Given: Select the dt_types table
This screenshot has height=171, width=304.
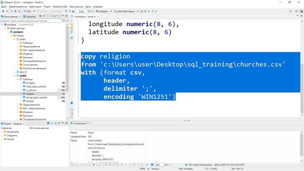Looking at the screenshot, I should (30, 83).
